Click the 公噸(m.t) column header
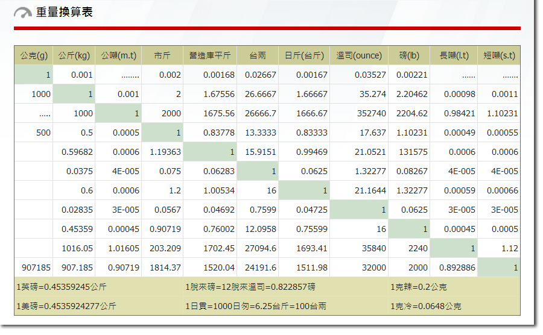Image resolution: width=543 pixels, height=335 pixels. tap(118, 55)
